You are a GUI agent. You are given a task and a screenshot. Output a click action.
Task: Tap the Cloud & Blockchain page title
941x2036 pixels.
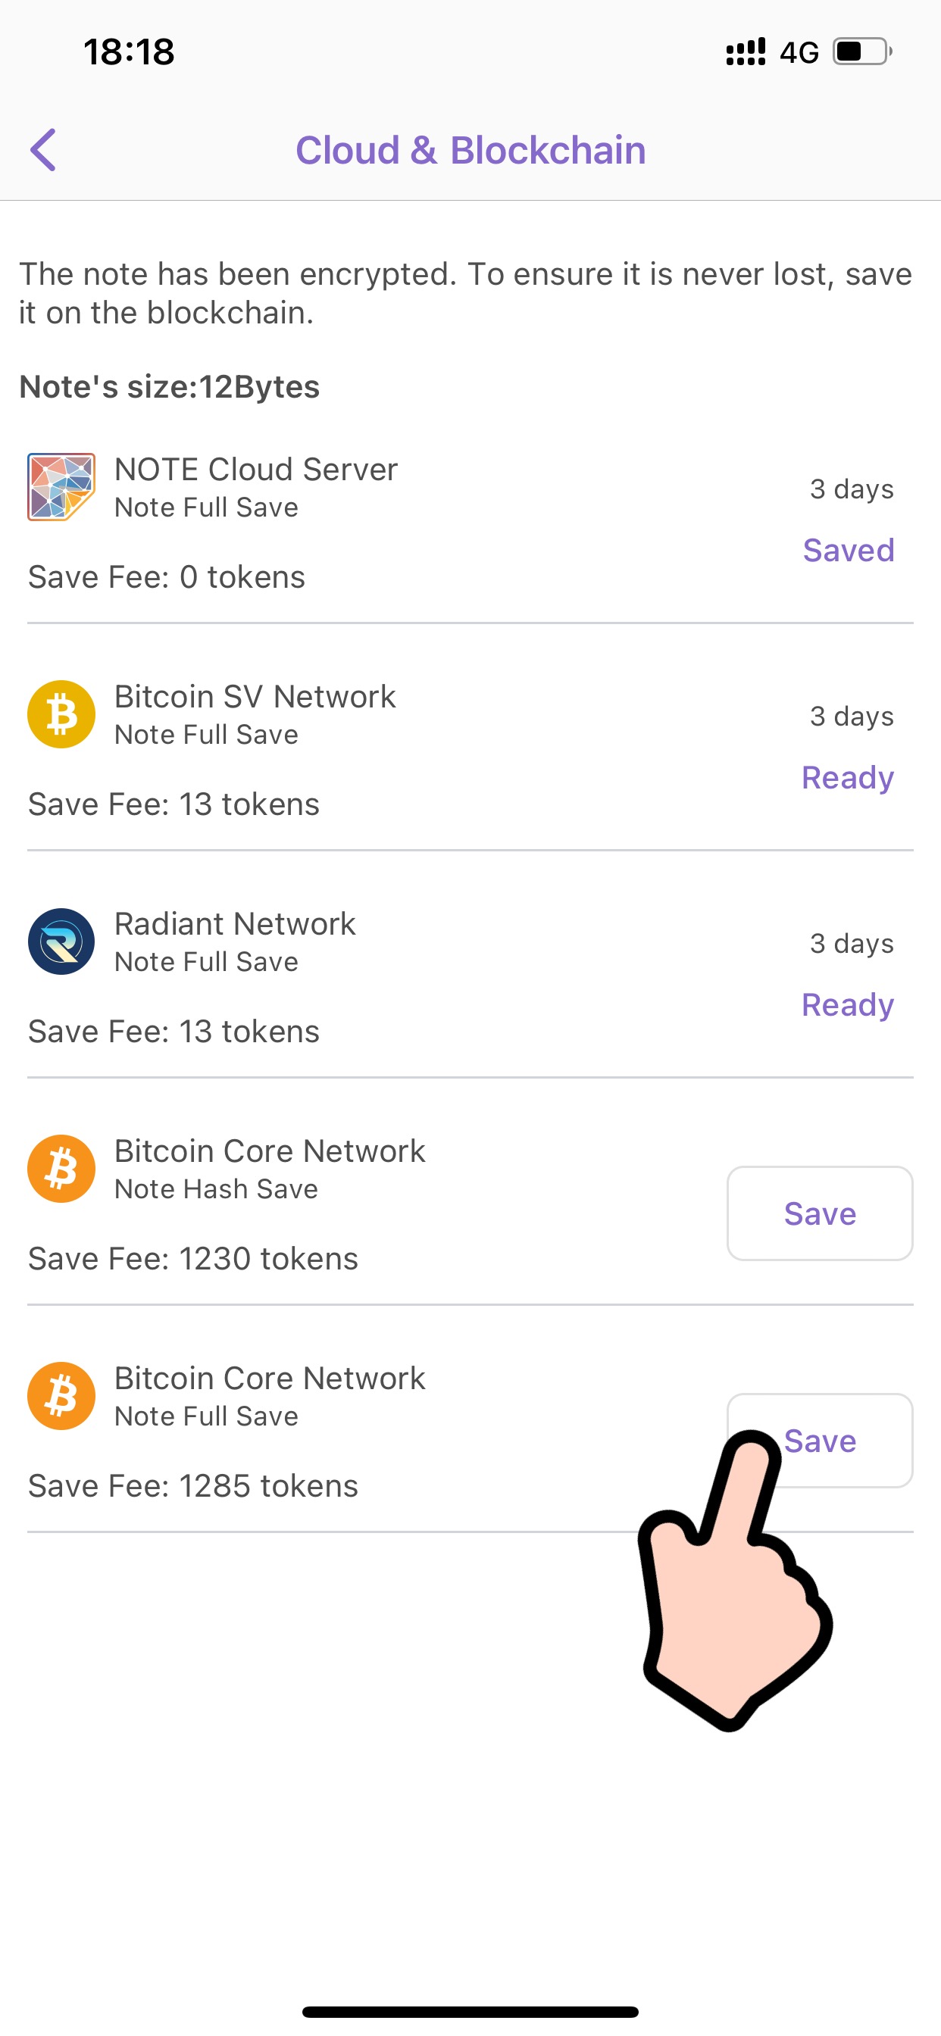(x=470, y=150)
